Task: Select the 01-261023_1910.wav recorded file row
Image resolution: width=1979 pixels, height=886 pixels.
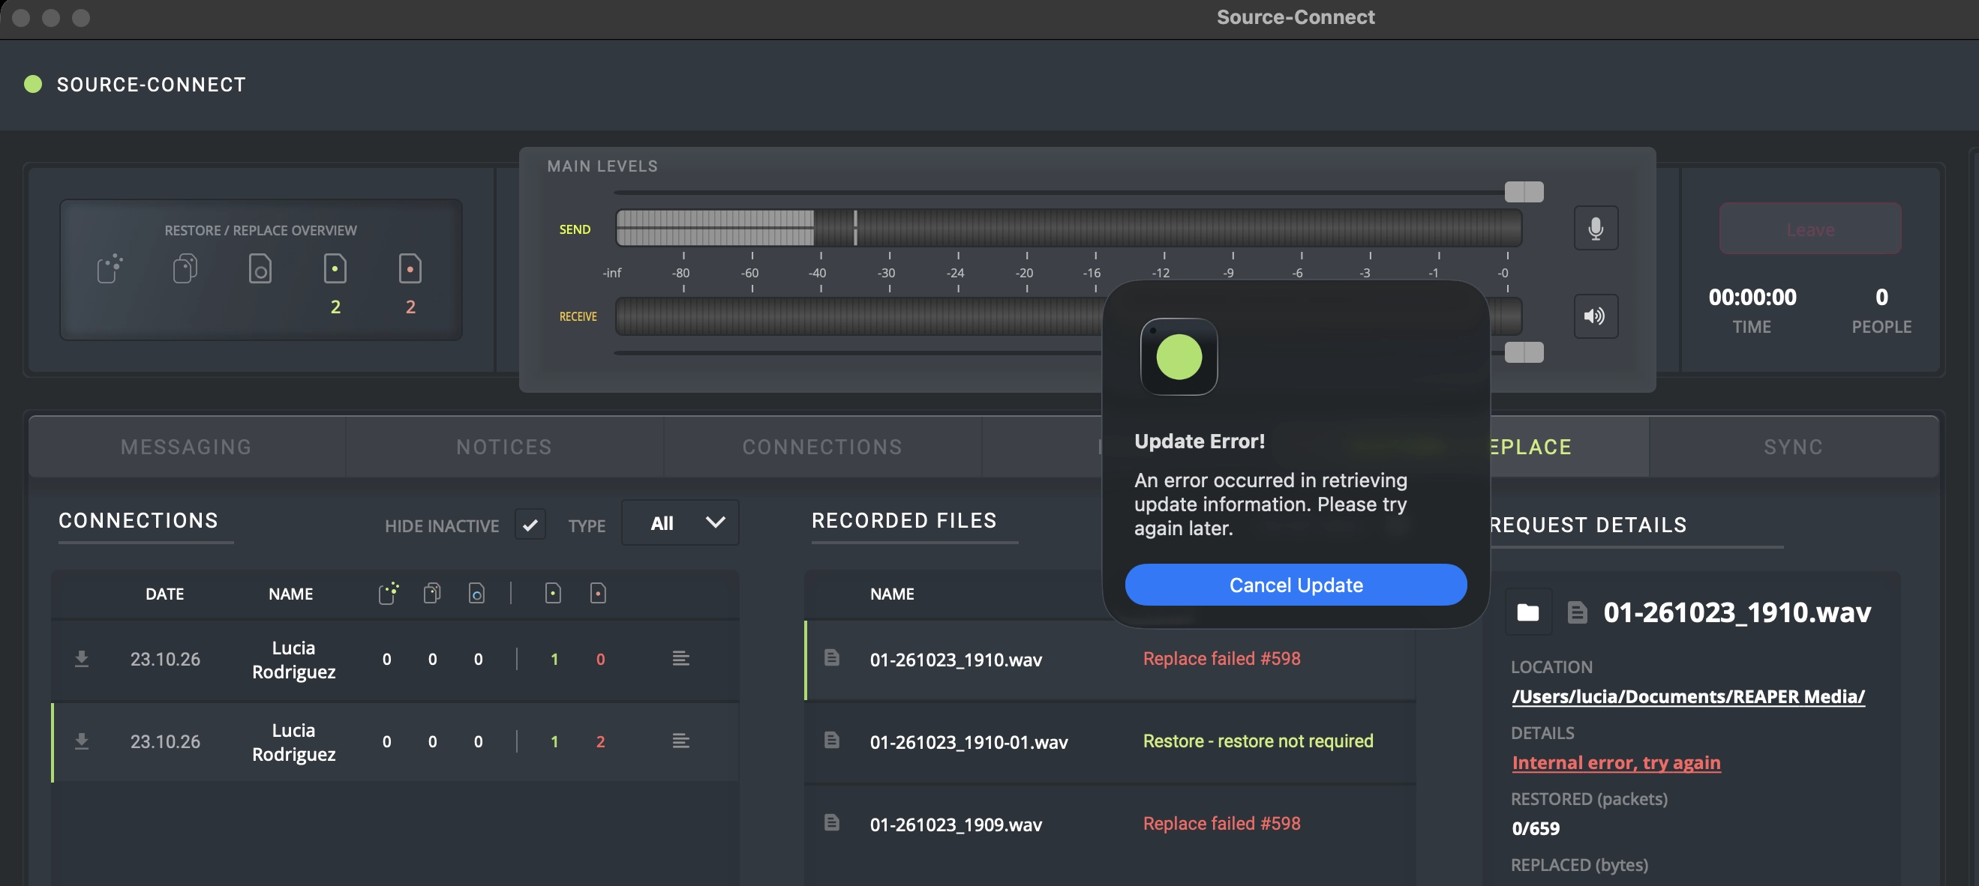Action: click(x=1110, y=660)
